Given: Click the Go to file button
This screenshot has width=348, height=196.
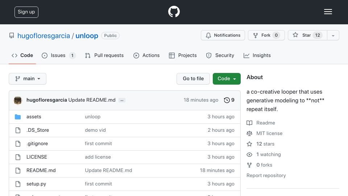Looking at the screenshot, I should [x=193, y=79].
